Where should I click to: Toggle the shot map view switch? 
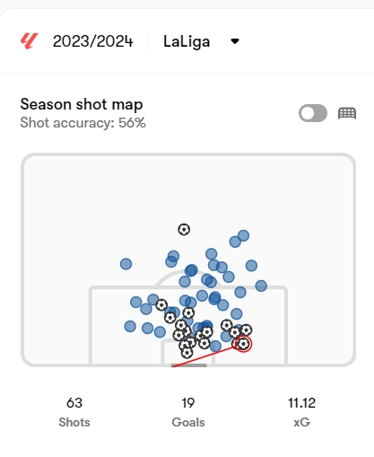[x=313, y=113]
